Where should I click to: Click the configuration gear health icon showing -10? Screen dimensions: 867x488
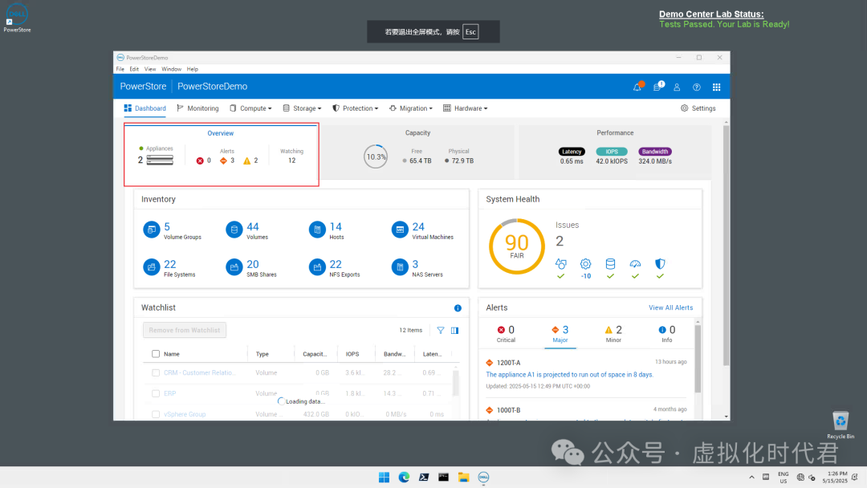coord(585,264)
